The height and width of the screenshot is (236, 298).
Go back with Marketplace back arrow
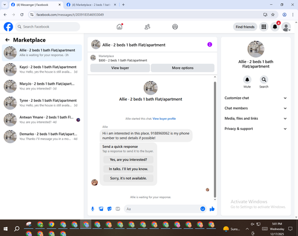click(x=7, y=40)
